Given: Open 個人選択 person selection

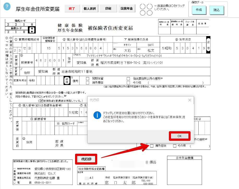Looking at the screenshot, I should (90, 9).
